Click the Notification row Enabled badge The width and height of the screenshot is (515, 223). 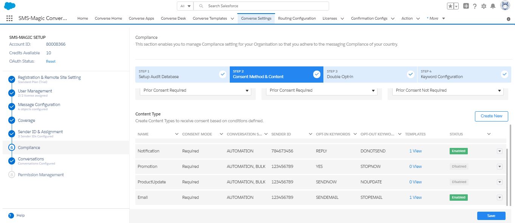point(458,151)
